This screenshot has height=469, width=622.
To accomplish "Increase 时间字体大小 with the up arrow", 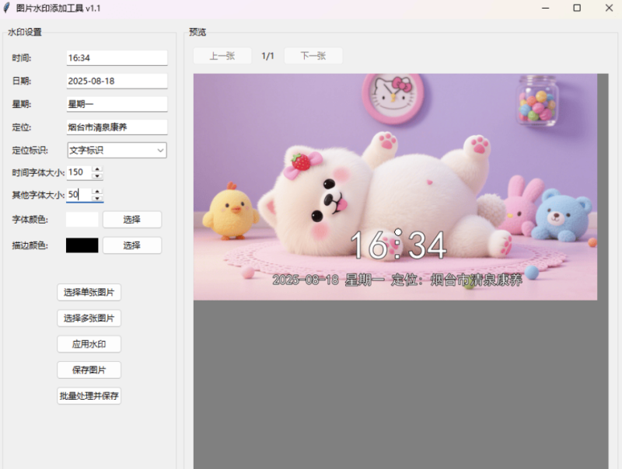I will coord(97,169).
